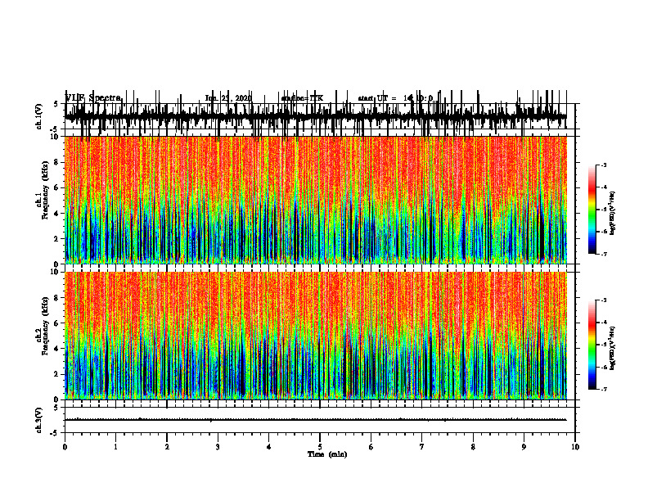The height and width of the screenshot is (501, 648).
Task: Click the ch.1 voltage waveform trace
Action: coord(316,116)
